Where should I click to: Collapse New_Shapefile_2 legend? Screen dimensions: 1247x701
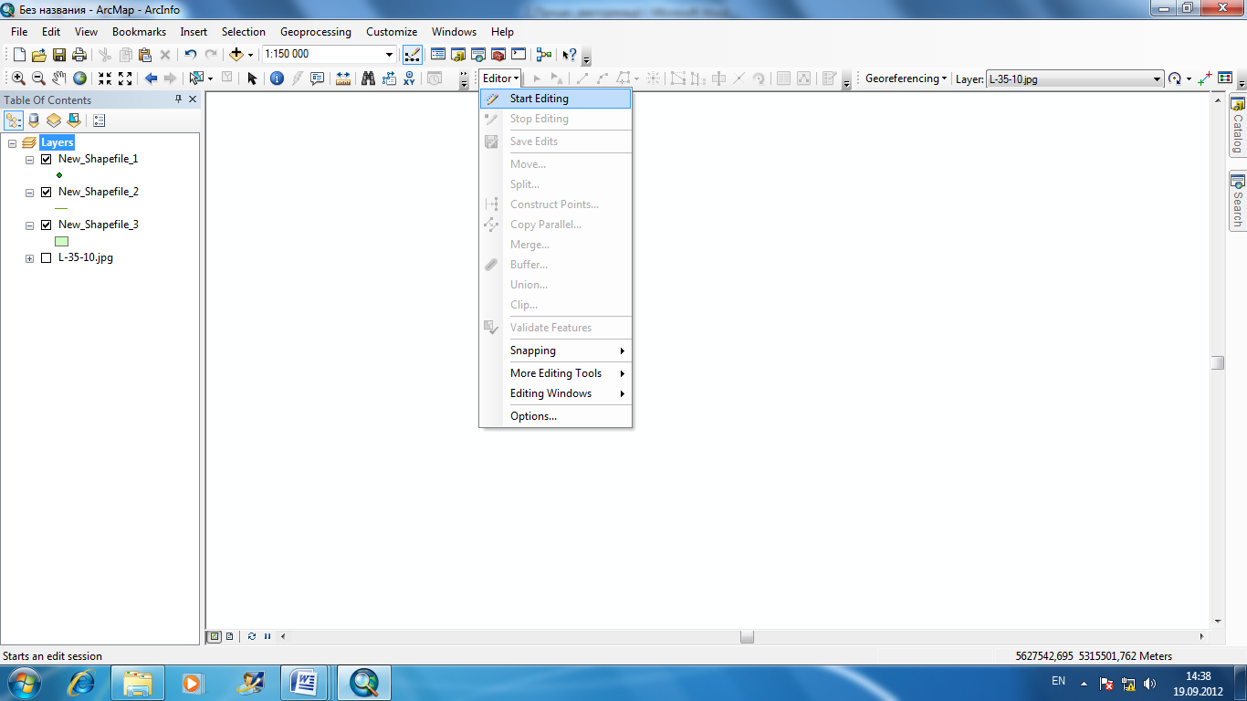point(30,192)
